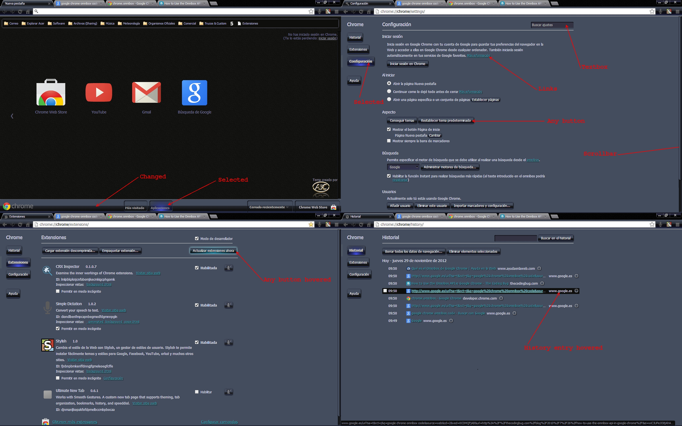This screenshot has width=682, height=426.
Task: Open Historial in the Configuración window sidebar
Action: 355,38
